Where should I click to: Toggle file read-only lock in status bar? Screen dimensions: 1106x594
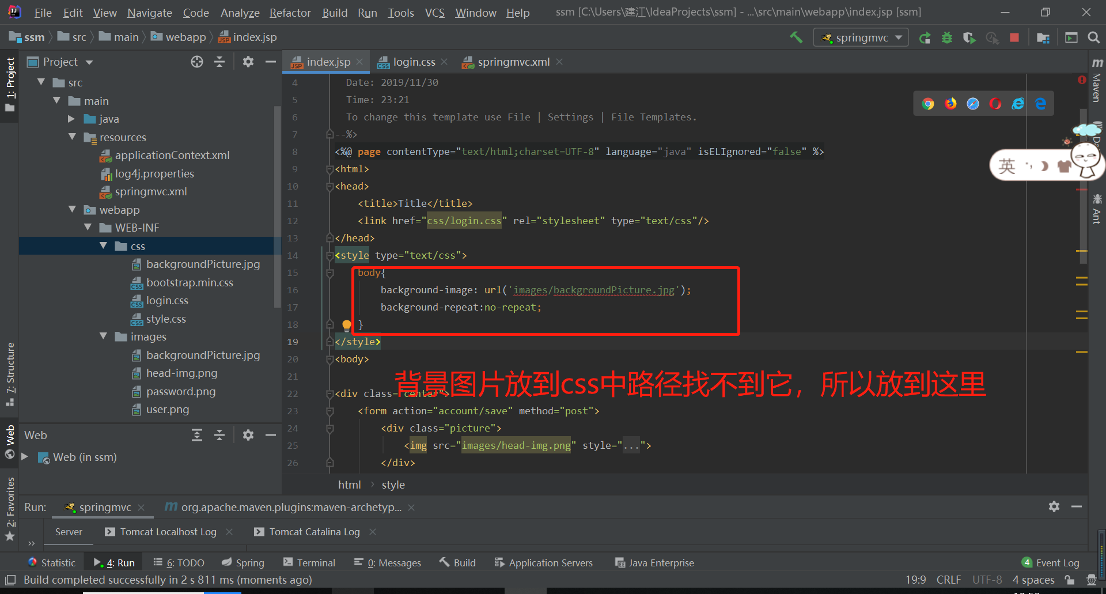click(1070, 580)
